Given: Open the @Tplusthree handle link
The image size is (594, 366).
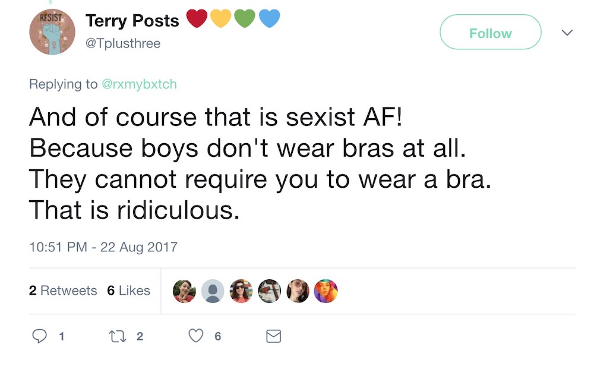Looking at the screenshot, I should click(x=123, y=43).
